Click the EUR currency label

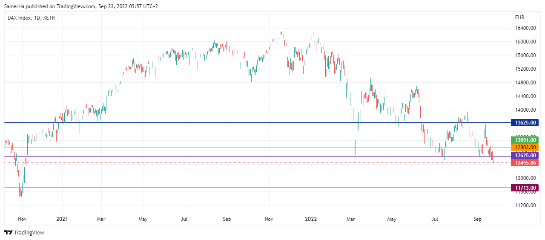pyautogui.click(x=519, y=17)
